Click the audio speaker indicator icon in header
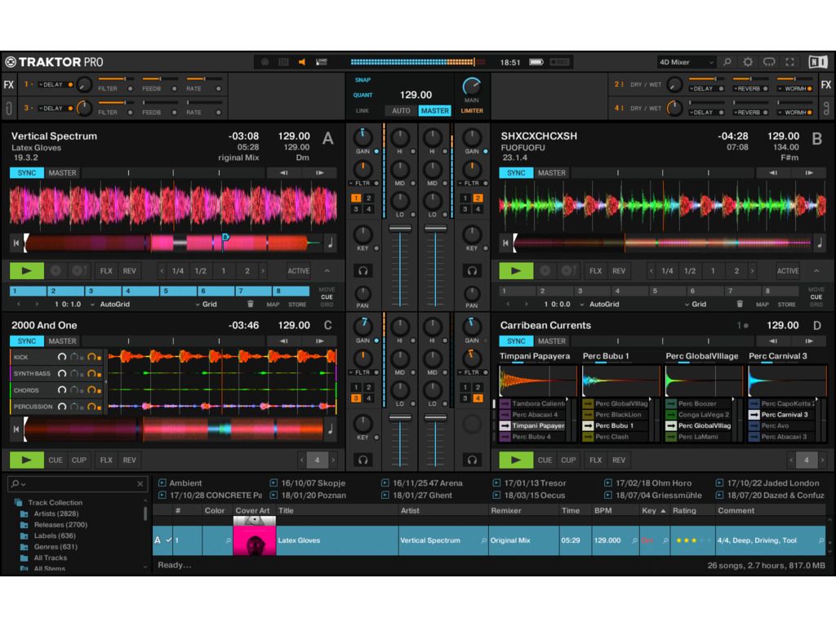The image size is (836, 627). pos(302,62)
